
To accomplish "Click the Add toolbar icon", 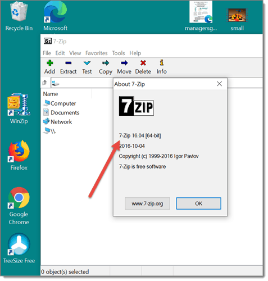I will click(x=49, y=64).
